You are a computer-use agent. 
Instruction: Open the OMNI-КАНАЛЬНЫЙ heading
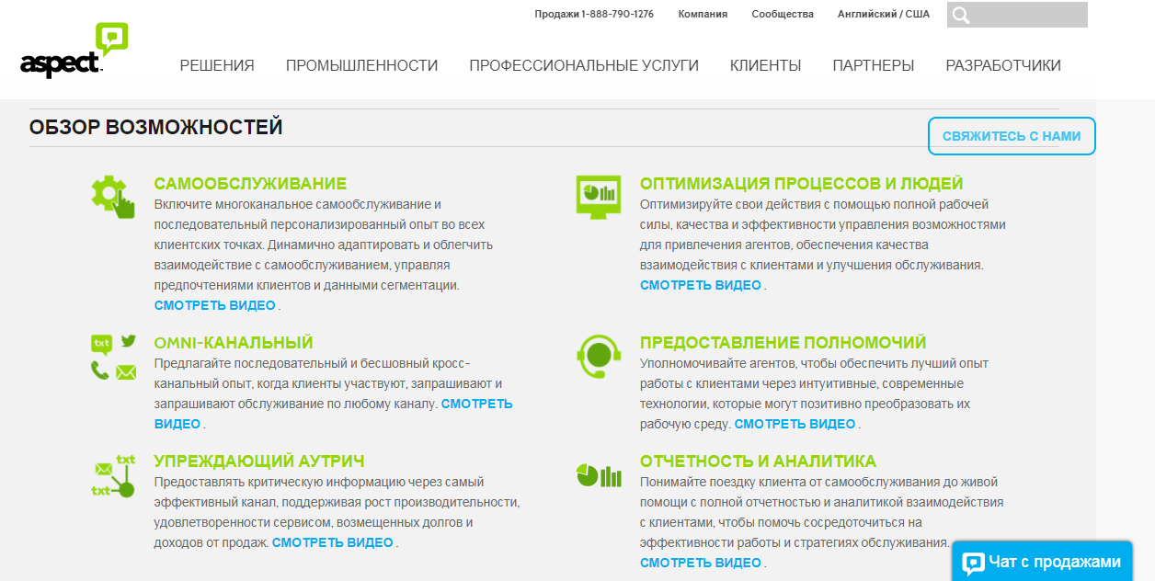point(234,343)
